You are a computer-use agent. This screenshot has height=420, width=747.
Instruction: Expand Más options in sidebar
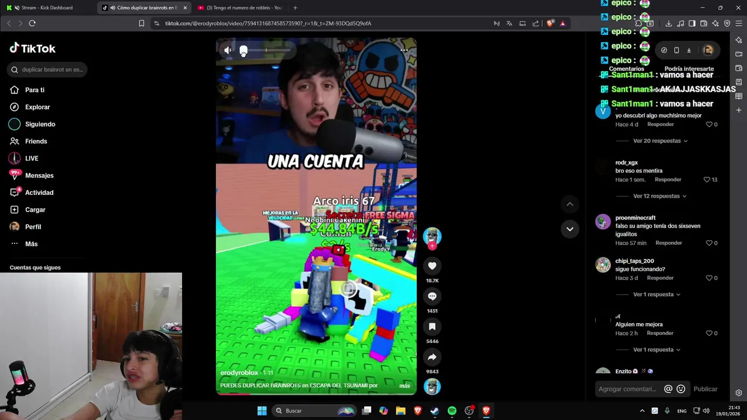[x=31, y=244]
